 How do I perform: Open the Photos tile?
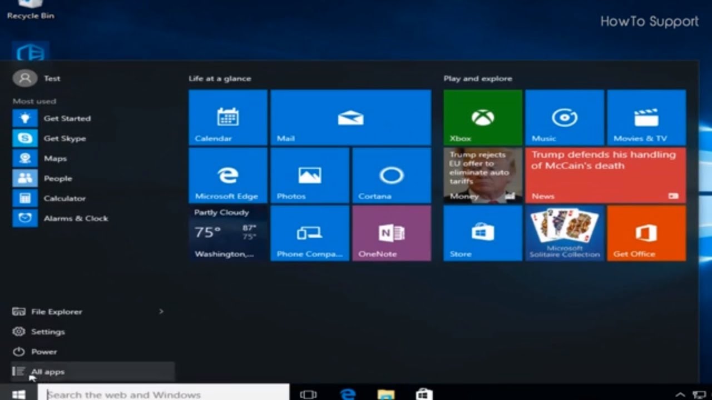(310, 175)
